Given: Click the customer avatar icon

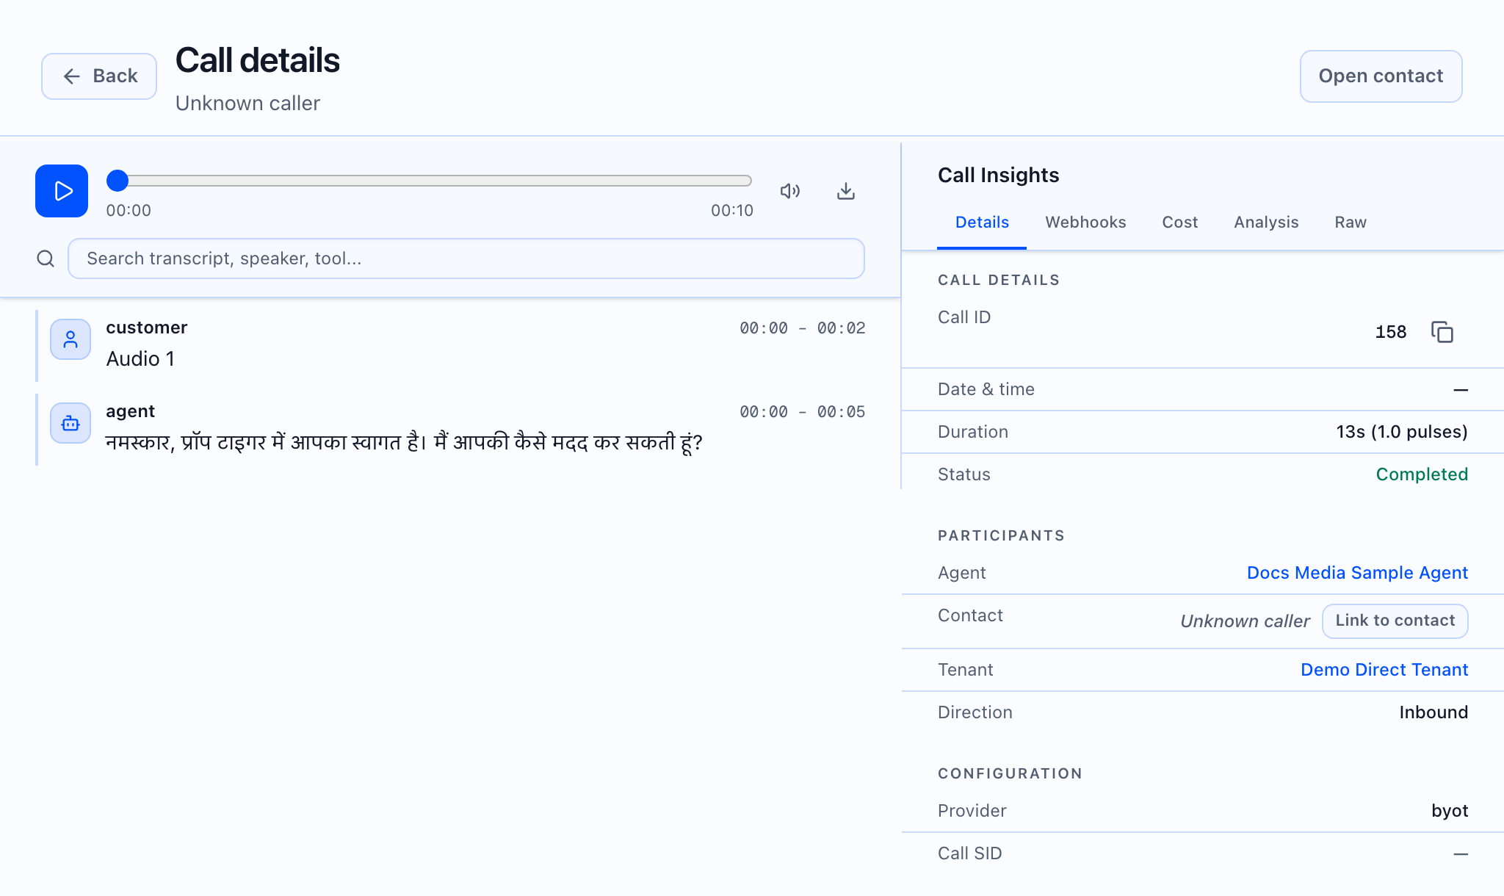Looking at the screenshot, I should click(x=70, y=339).
